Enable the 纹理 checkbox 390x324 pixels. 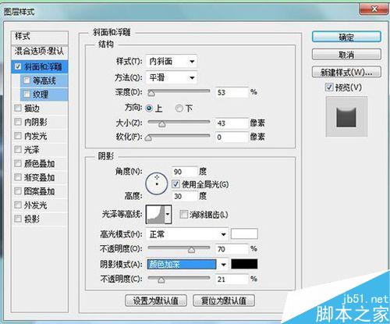tap(27, 94)
